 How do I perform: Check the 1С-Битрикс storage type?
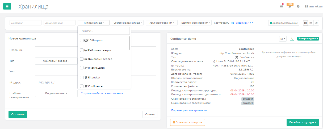(x=82, y=41)
